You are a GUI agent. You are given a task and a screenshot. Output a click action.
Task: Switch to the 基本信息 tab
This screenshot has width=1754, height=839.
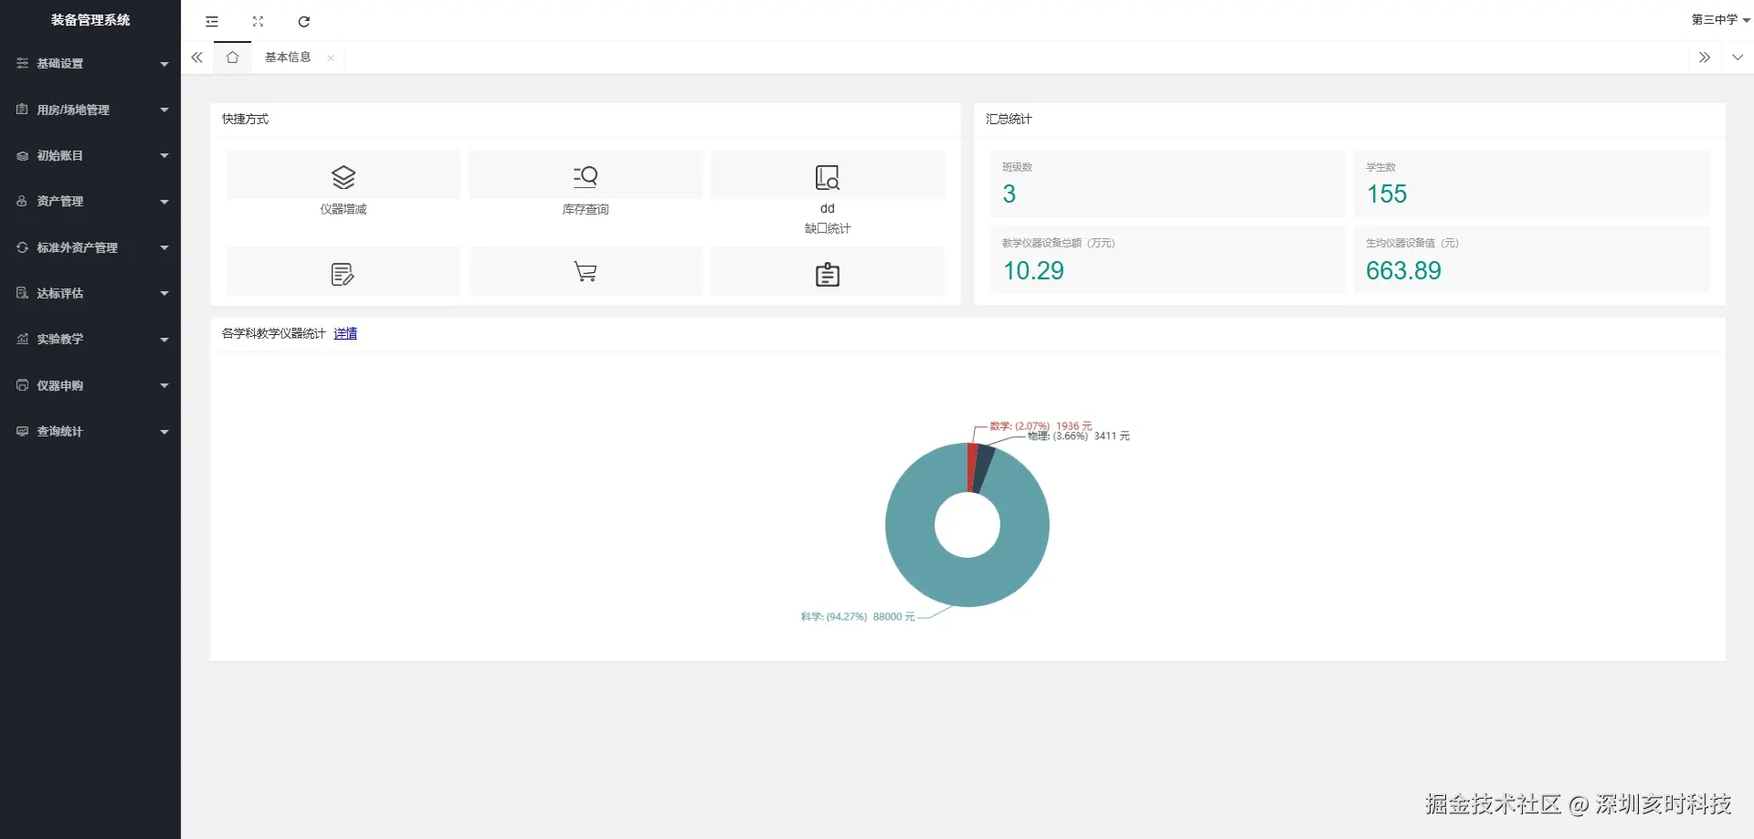(288, 58)
